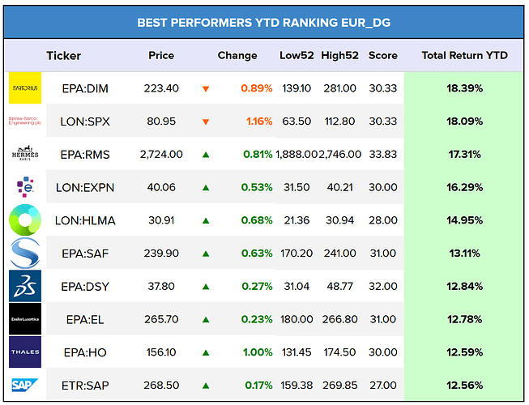Click the black EssilorLuxottica logo
Screen dimensions: 529x405
coord(25,319)
